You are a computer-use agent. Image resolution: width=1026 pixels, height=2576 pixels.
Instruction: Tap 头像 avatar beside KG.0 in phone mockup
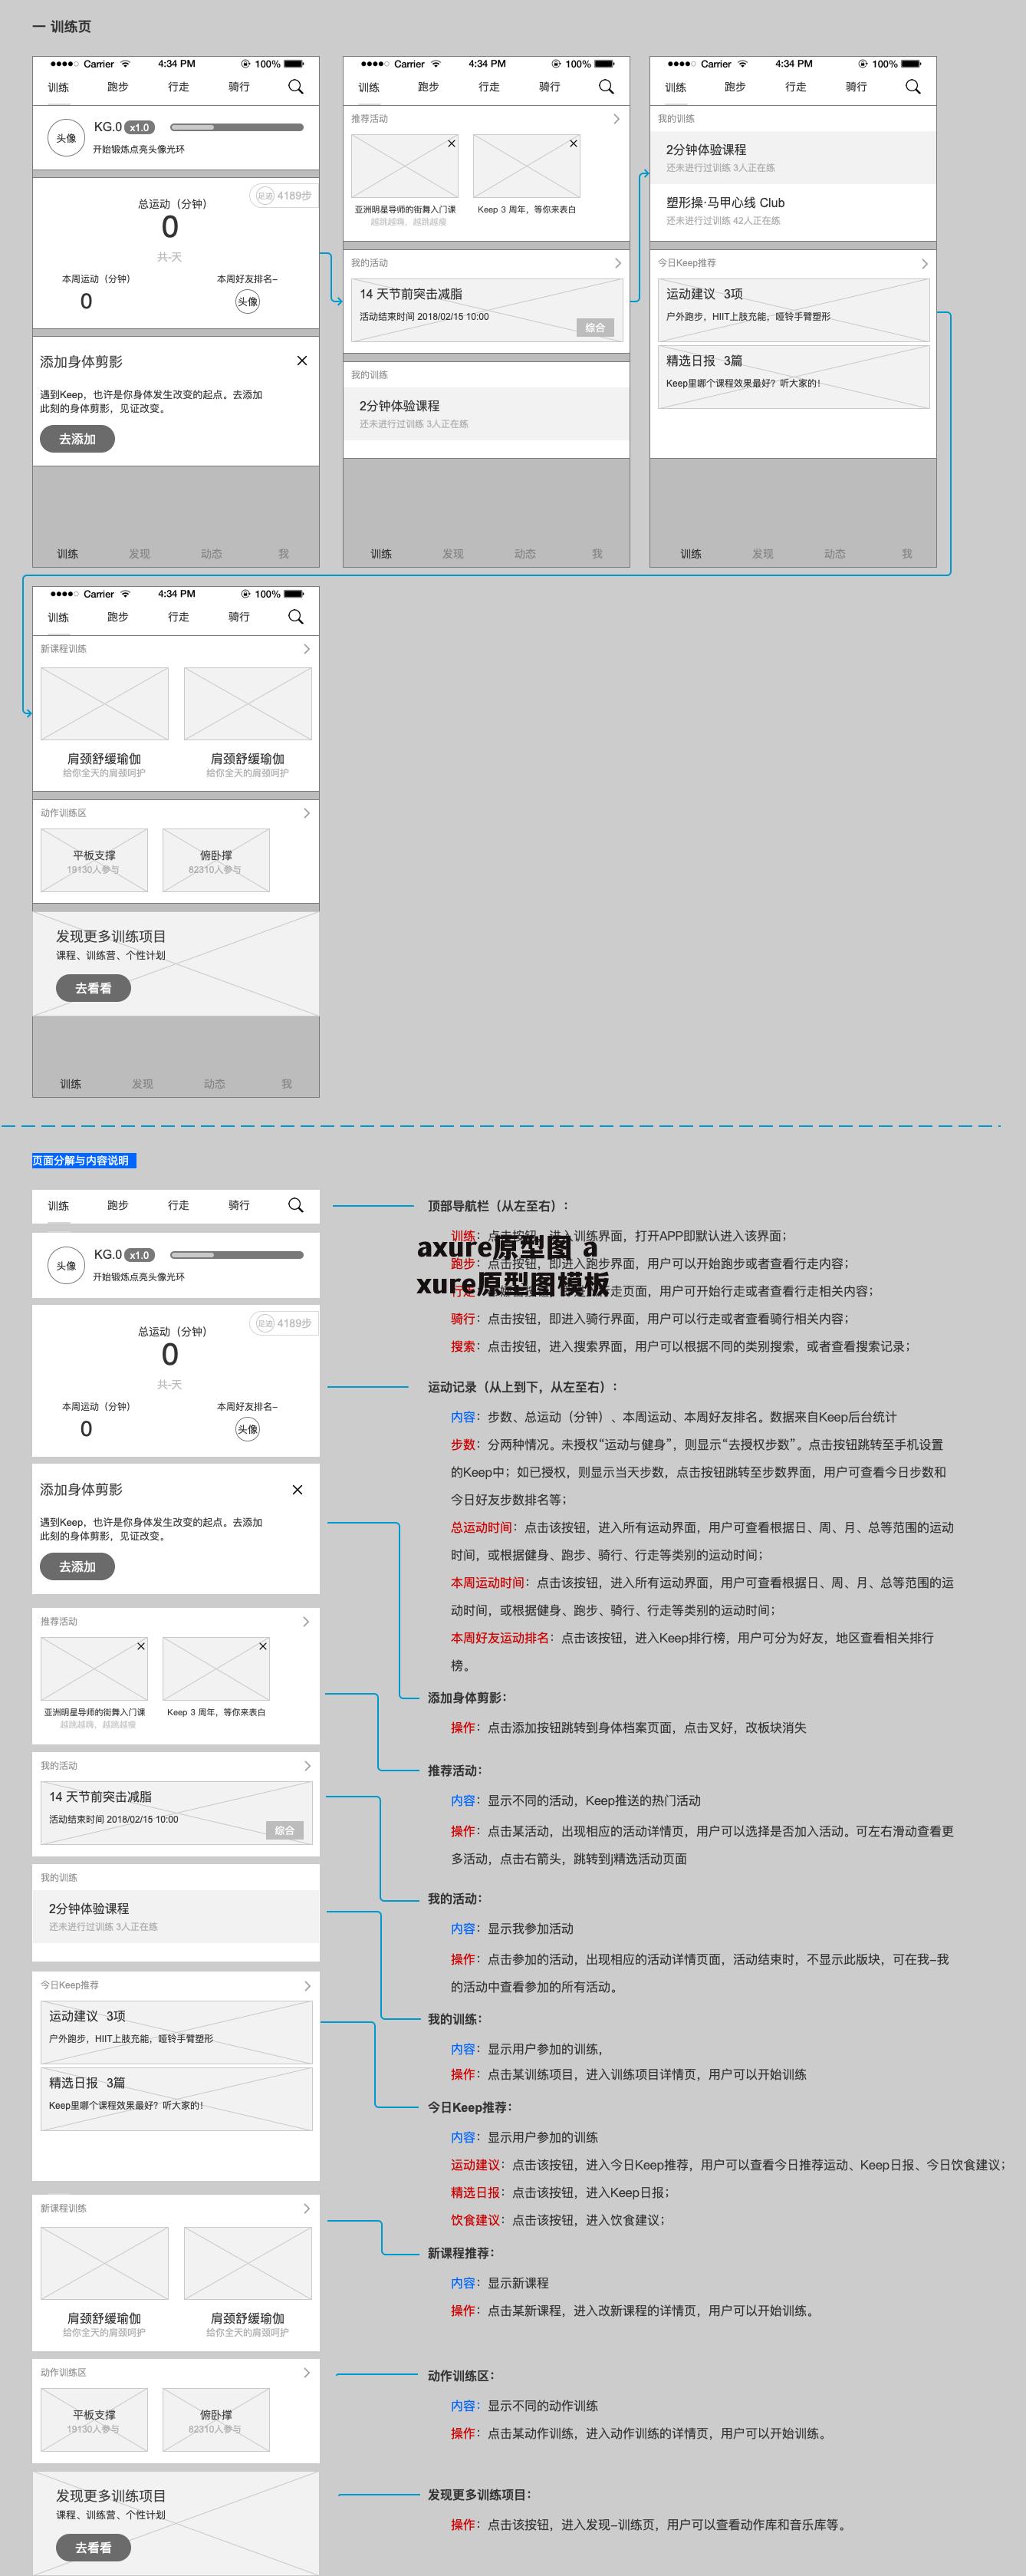pos(66,138)
